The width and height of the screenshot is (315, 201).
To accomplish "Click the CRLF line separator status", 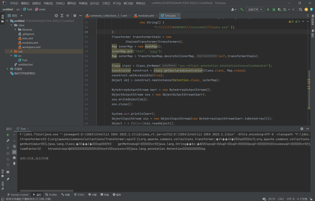I will [x=281, y=199].
